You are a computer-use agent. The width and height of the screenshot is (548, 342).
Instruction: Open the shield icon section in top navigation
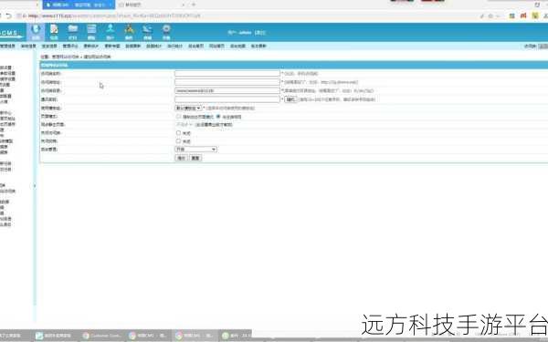click(36, 32)
